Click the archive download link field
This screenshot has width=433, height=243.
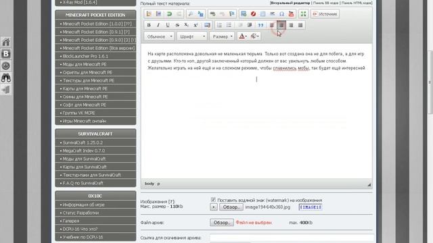292,238
